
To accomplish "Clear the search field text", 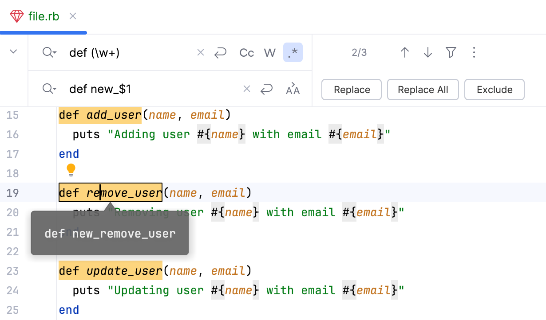I will pyautogui.click(x=201, y=53).
